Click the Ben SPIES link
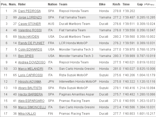Viewport: 156px width, 117px height. (x=26, y=56)
